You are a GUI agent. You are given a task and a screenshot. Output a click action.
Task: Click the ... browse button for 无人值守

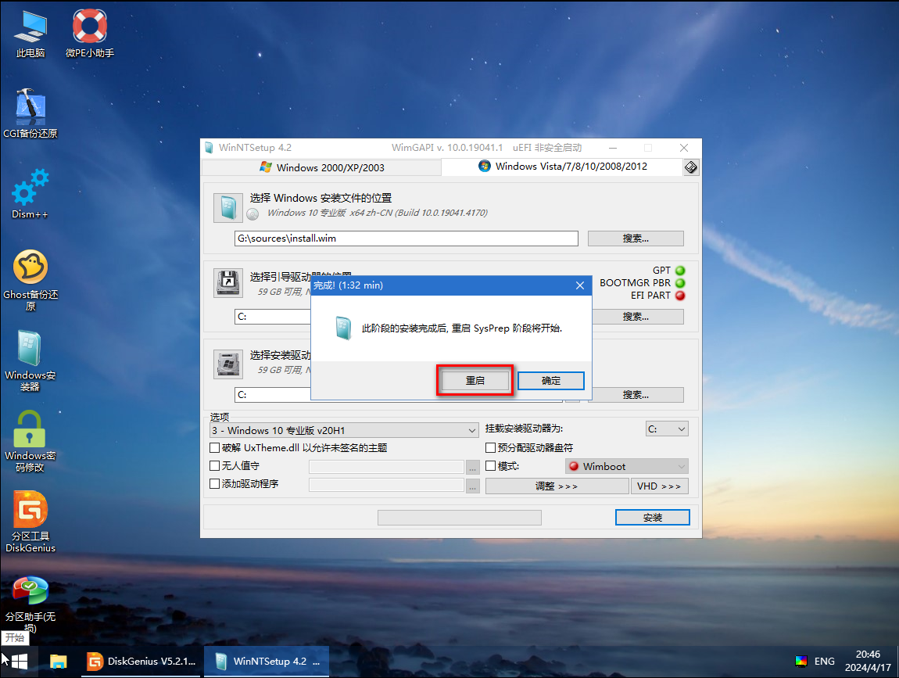tap(472, 468)
